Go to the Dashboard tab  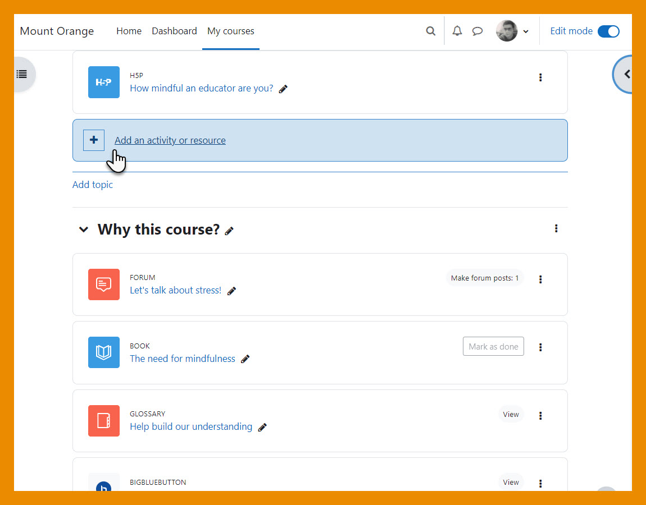click(174, 31)
